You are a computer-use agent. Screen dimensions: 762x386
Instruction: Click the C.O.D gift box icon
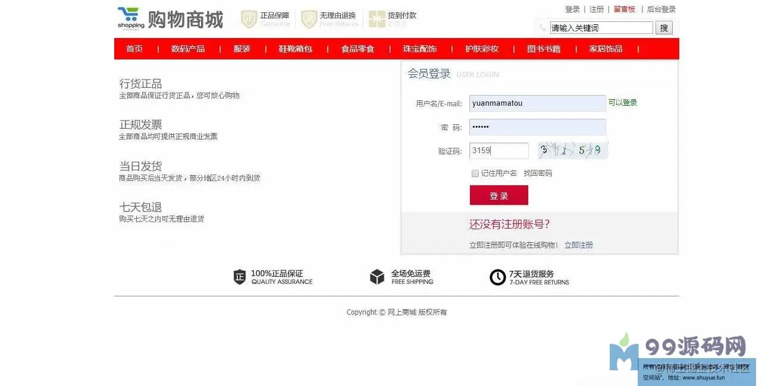[377, 19]
